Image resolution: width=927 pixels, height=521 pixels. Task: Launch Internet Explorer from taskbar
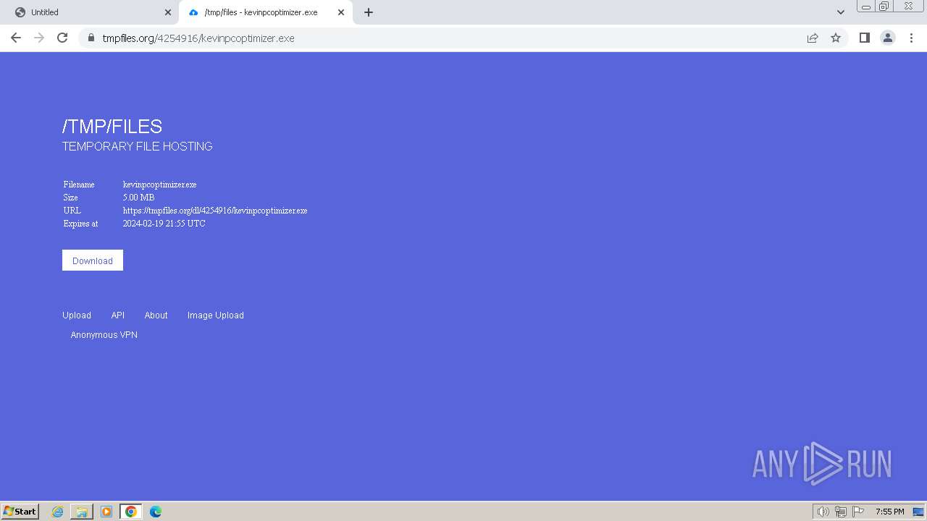(x=57, y=512)
